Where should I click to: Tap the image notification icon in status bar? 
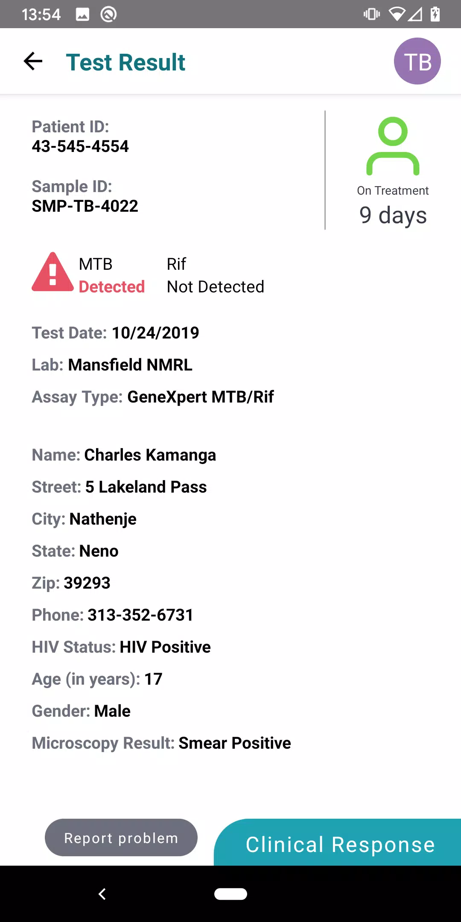pyautogui.click(x=82, y=15)
